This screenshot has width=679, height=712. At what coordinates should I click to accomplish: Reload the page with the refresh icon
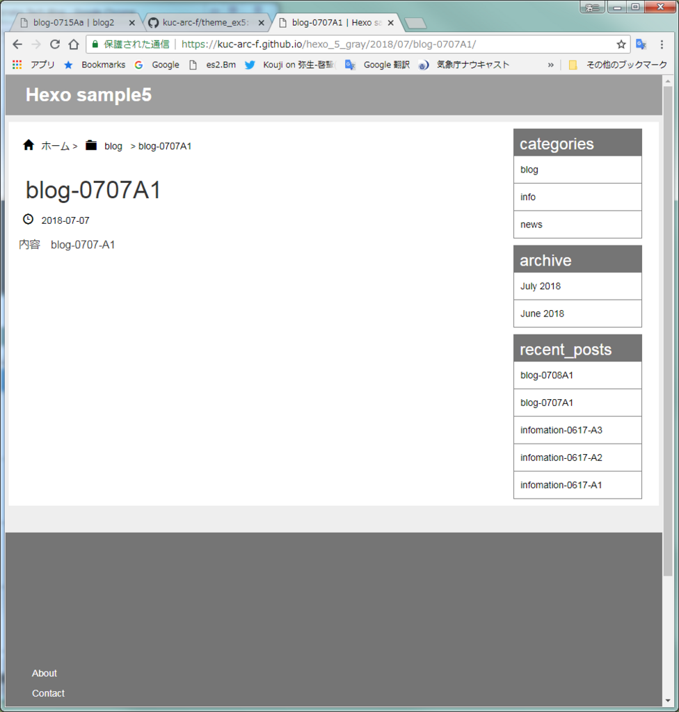click(x=55, y=44)
